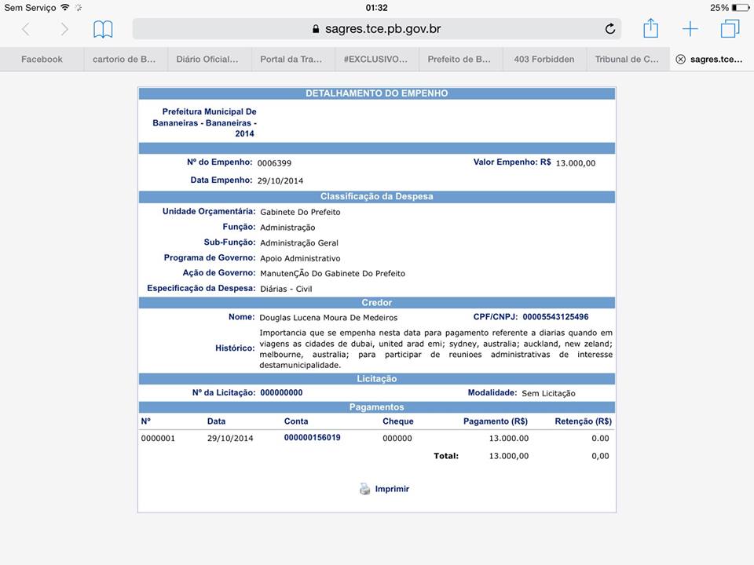
Task: Select the active sagres.tce... tab
Action: pyautogui.click(x=712, y=59)
